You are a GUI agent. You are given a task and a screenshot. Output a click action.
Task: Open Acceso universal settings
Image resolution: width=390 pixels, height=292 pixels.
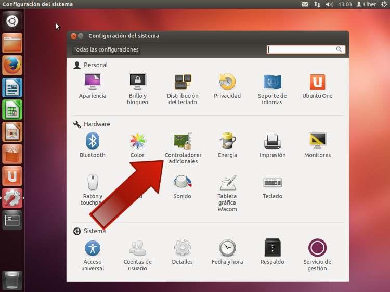pyautogui.click(x=92, y=255)
